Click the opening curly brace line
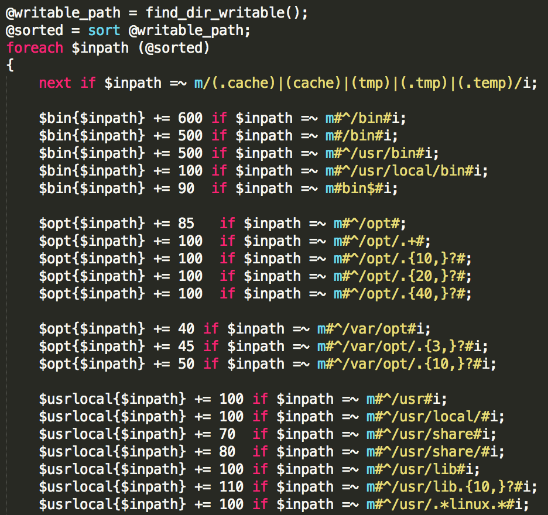Viewport: 548px width, 515px height. point(10,66)
